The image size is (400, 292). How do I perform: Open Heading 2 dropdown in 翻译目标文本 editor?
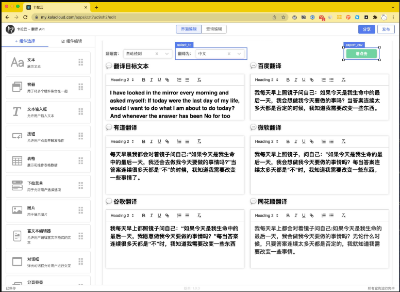coord(122,80)
